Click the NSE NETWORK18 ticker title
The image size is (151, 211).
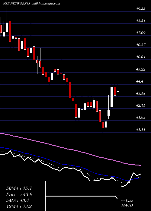[16, 4]
